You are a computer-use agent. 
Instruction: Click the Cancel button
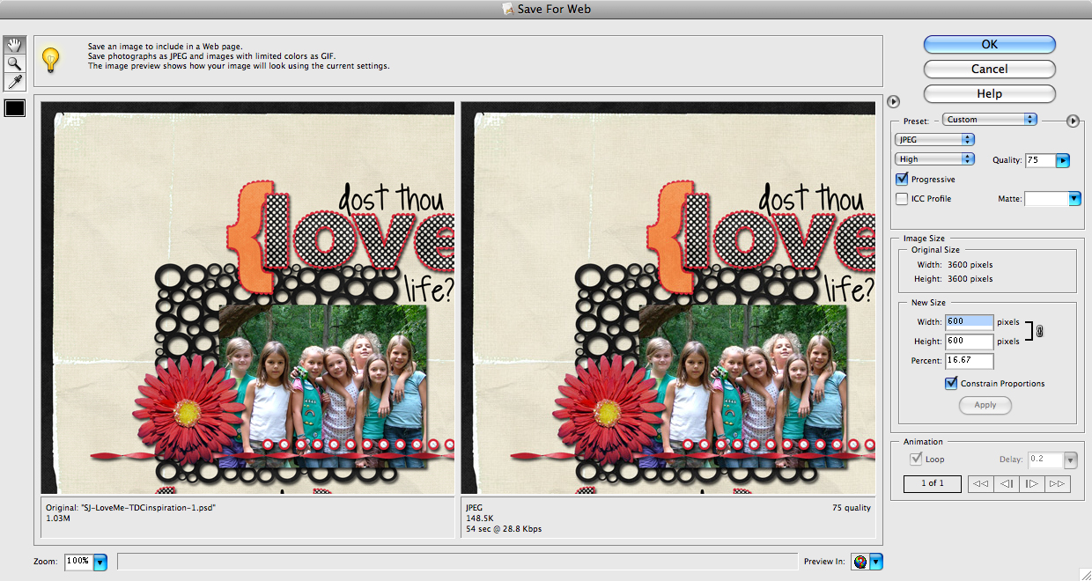[989, 69]
